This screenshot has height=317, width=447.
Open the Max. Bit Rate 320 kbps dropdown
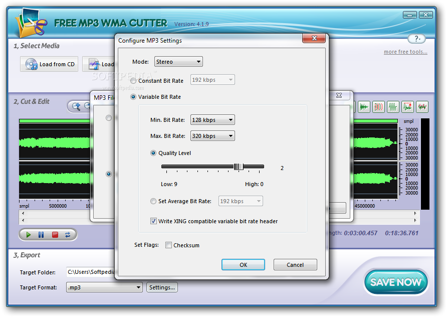coord(212,136)
